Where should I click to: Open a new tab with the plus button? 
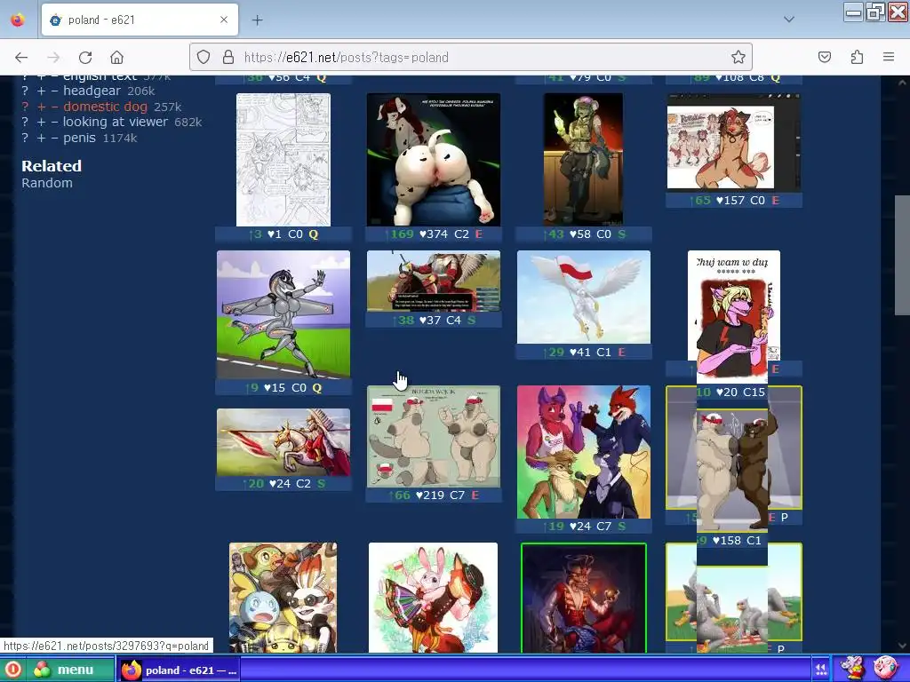pyautogui.click(x=257, y=20)
